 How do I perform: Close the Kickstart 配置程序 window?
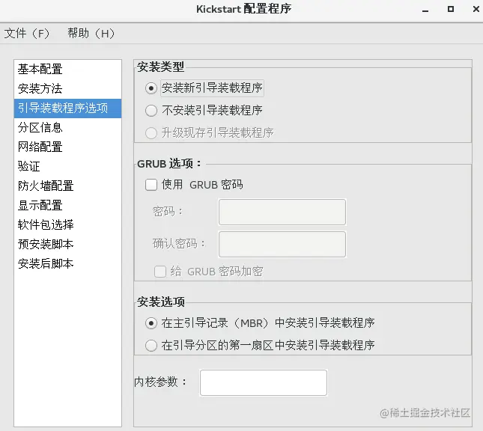click(x=476, y=9)
